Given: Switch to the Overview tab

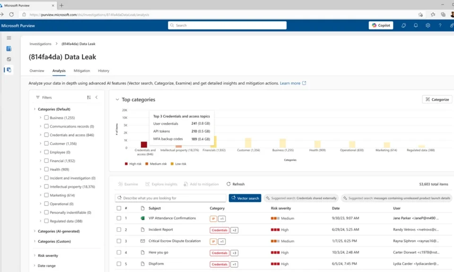Looking at the screenshot, I should pos(37,70).
